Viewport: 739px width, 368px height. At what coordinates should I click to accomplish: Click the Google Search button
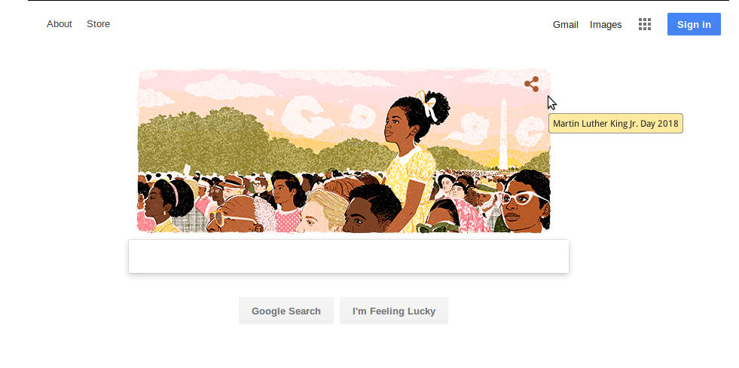pos(286,311)
